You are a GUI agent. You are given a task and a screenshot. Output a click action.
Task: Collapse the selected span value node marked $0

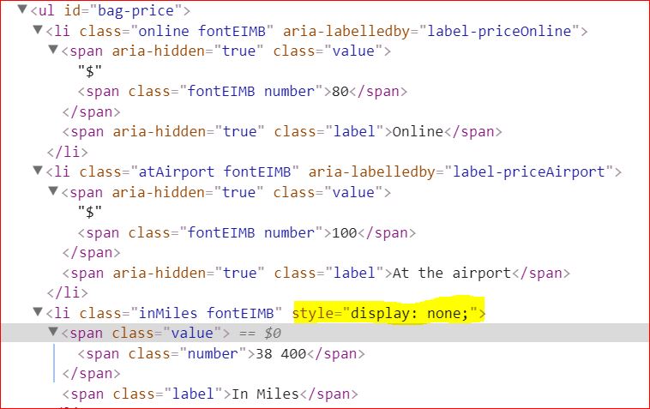[x=53, y=333]
